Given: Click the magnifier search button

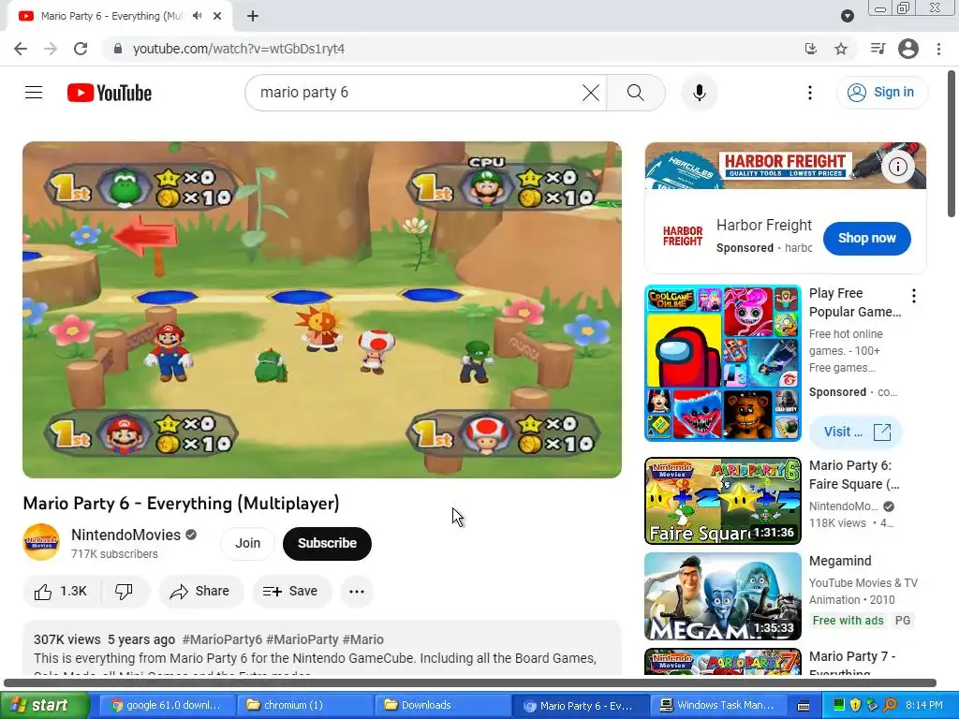Looking at the screenshot, I should pyautogui.click(x=636, y=93).
